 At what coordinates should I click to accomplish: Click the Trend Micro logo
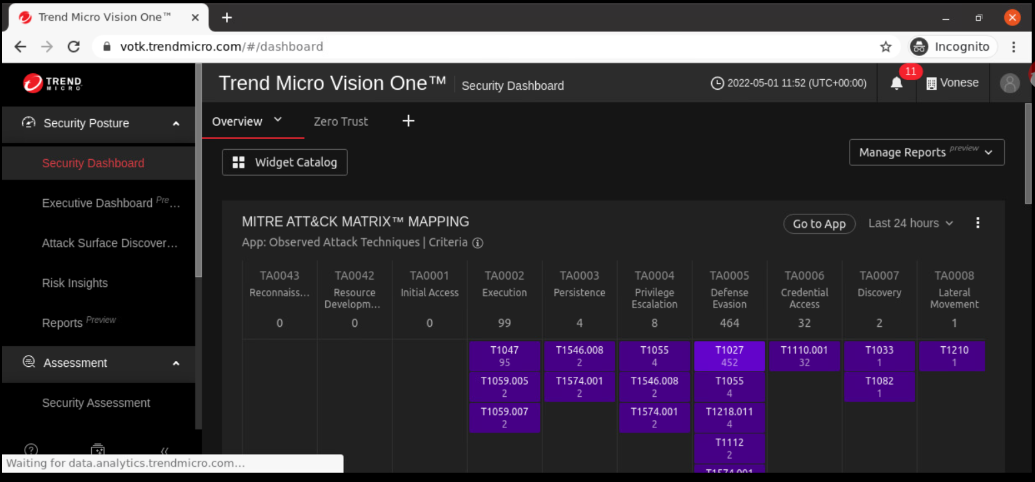[53, 83]
